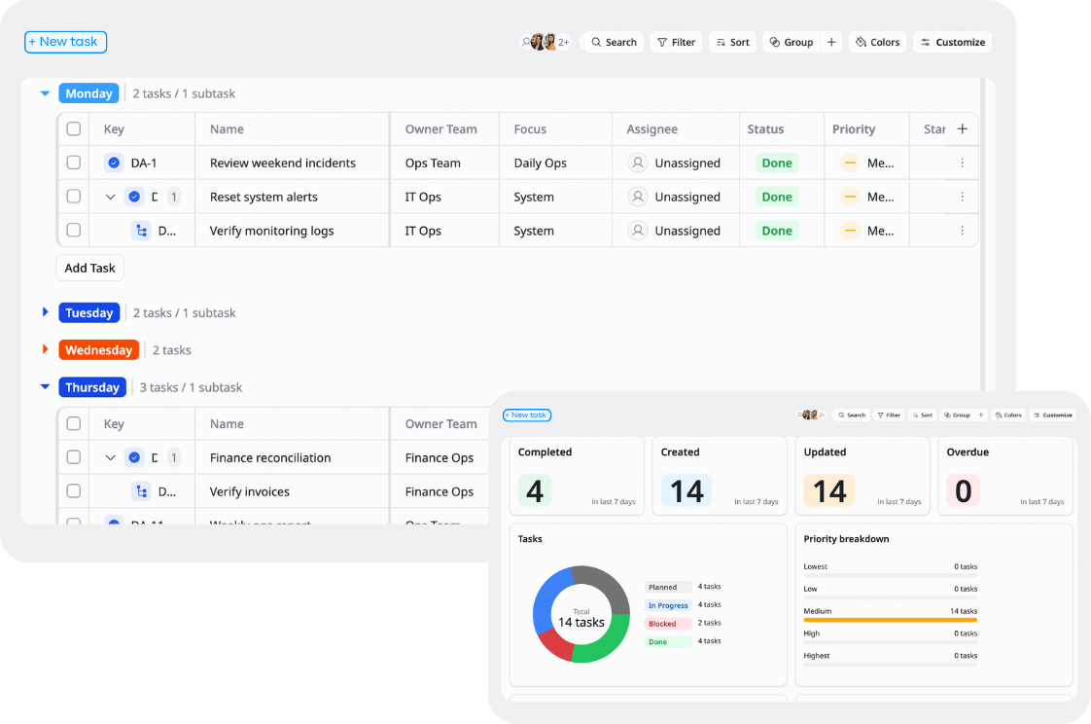This screenshot has height=724, width=1091.
Task: Toggle select-all checkbox in Thursday table header
Action: click(x=74, y=423)
